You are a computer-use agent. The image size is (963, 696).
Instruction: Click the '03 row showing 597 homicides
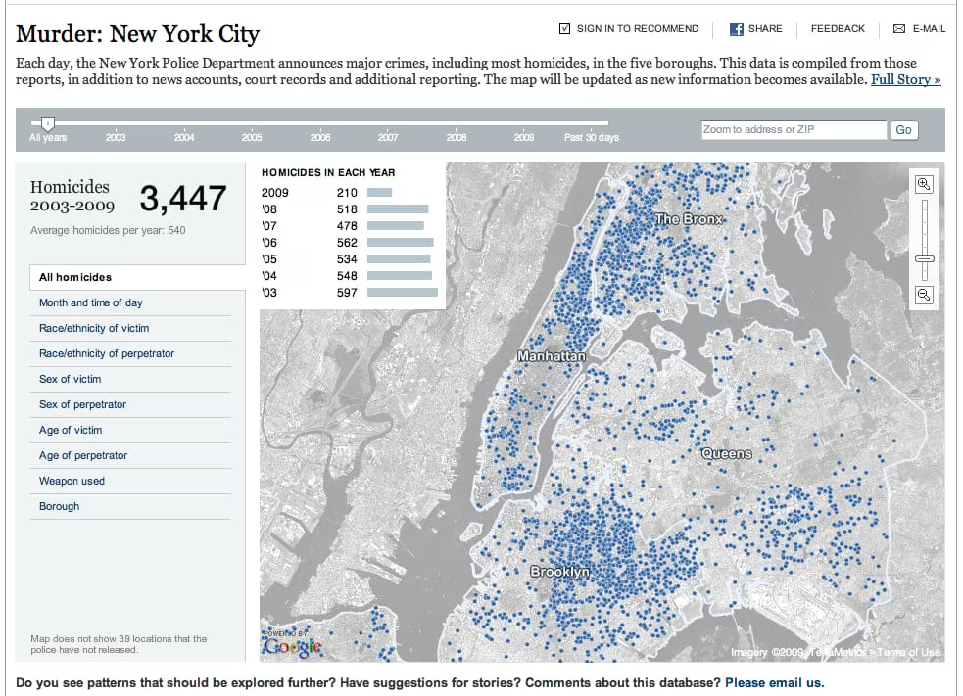coord(350,293)
